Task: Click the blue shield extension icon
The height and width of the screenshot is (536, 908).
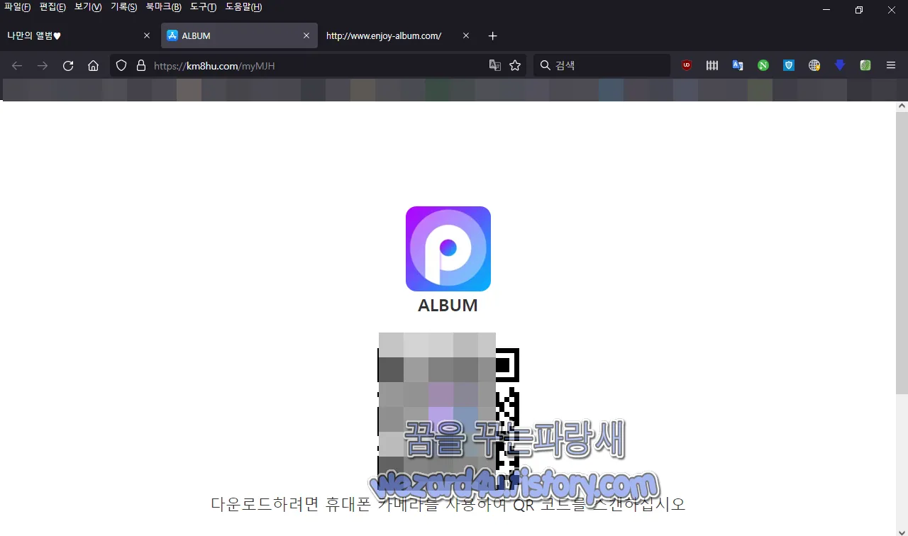Action: (x=789, y=65)
